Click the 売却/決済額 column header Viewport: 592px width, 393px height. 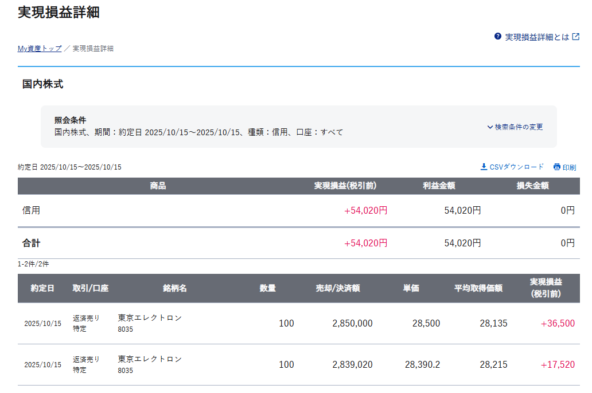[337, 288]
